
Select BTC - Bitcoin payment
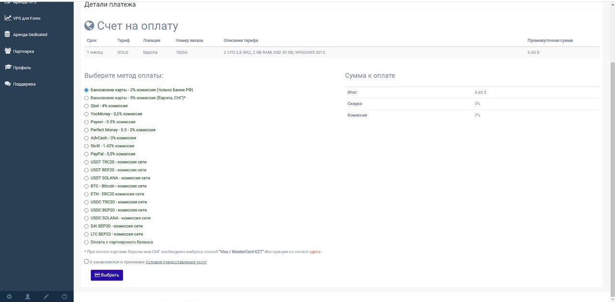[x=87, y=186]
